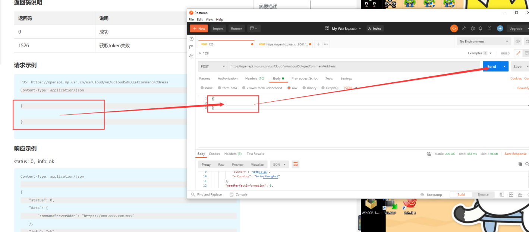Open the response JSON format dropdown
The width and height of the screenshot is (529, 232).
tap(279, 164)
